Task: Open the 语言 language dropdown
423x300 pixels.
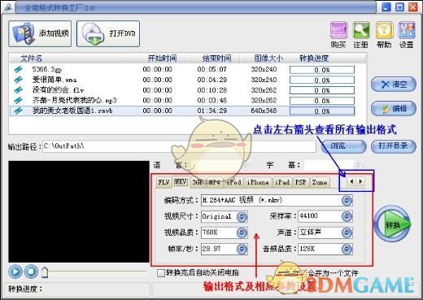Action: click(x=246, y=165)
